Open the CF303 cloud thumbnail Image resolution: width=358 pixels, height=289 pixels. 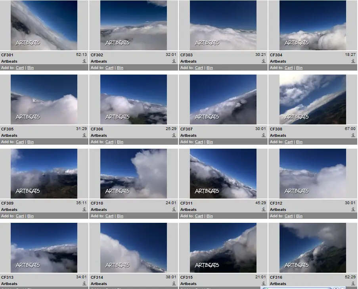click(223, 25)
